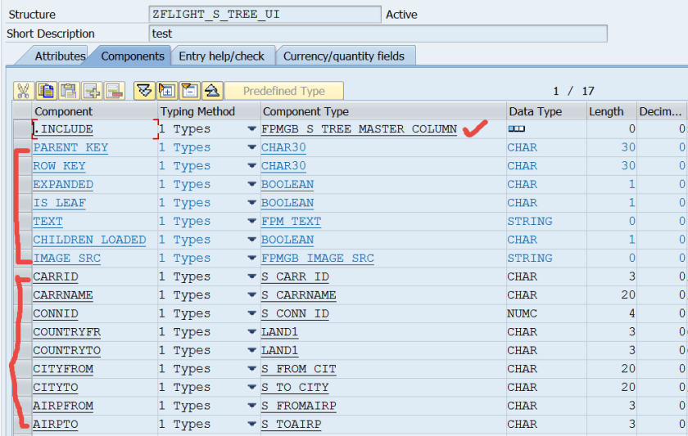This screenshot has width=688, height=436.
Task: Click the Collapse All Includes icon
Action: pyautogui.click(x=189, y=91)
